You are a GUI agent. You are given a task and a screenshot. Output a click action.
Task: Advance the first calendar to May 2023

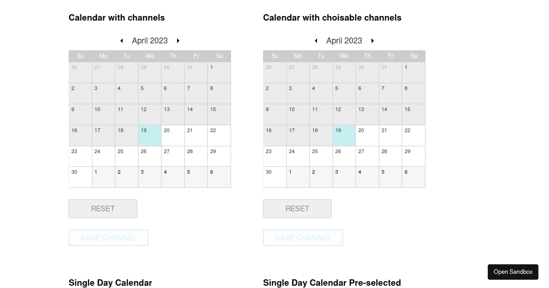pyautogui.click(x=178, y=40)
